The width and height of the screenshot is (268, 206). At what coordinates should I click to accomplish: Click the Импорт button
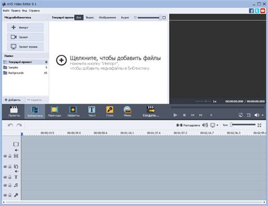pos(25,27)
